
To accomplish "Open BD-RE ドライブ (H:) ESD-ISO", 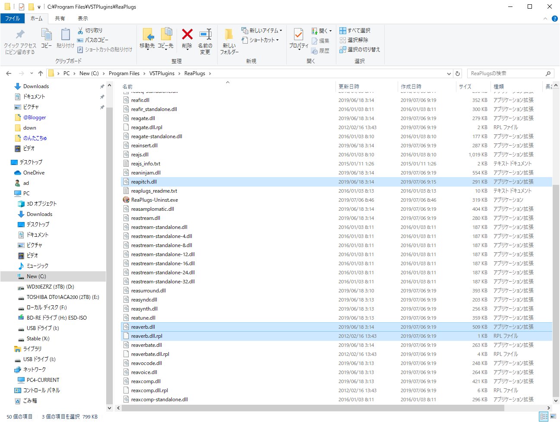I will [57, 318].
